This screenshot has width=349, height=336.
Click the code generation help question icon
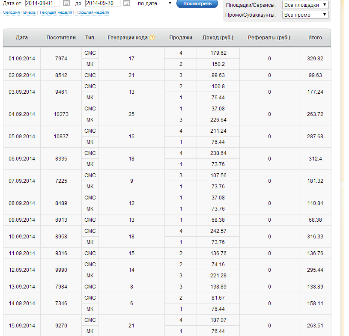coord(152,38)
